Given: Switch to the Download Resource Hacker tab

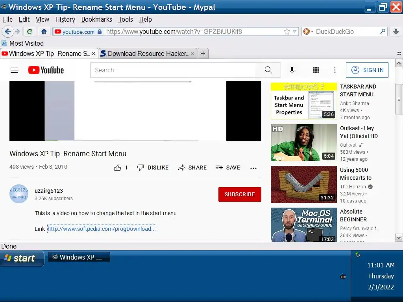Looking at the screenshot, I should pos(148,53).
